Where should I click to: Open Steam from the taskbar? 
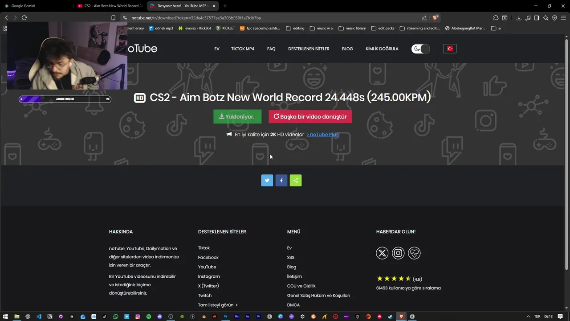390,317
